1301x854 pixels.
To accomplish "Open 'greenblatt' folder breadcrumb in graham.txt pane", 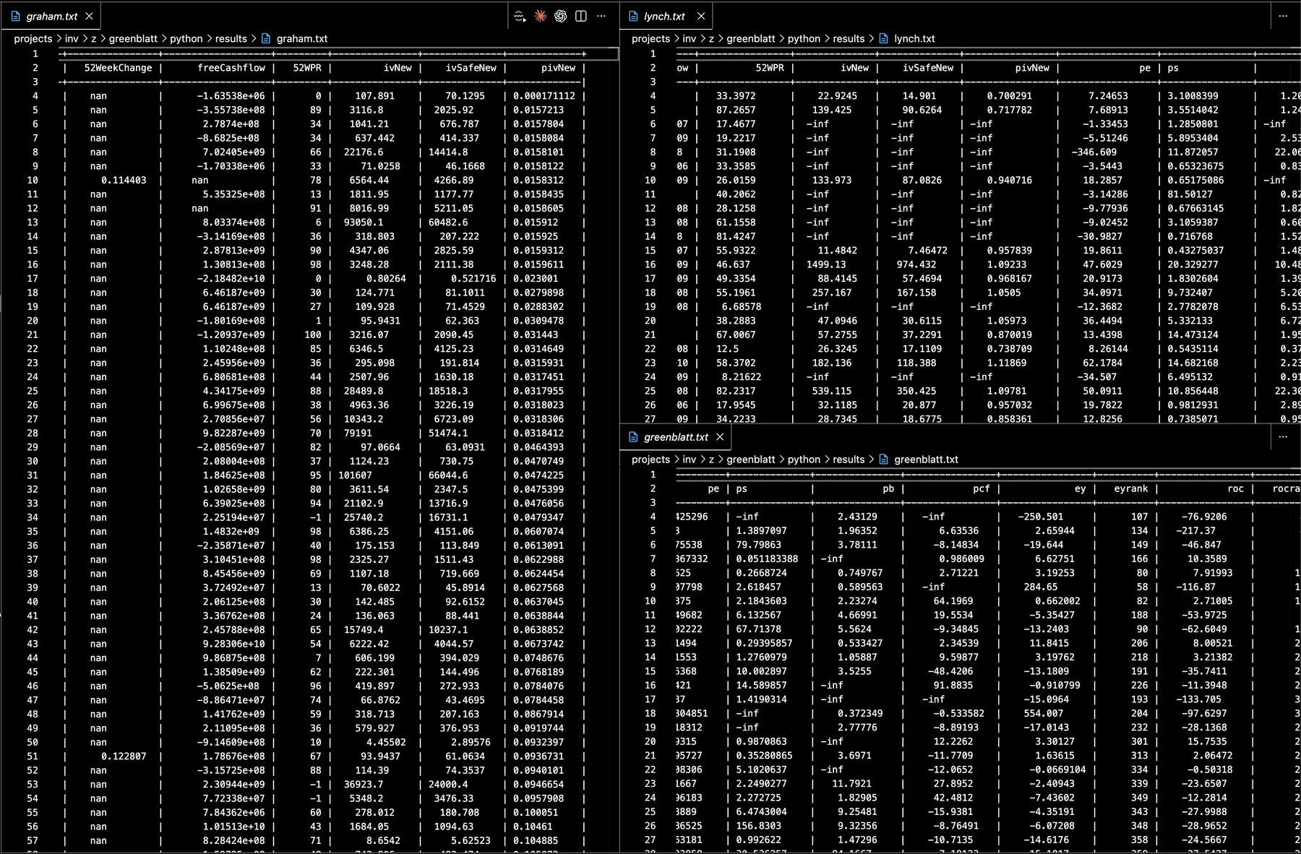I will 133,38.
